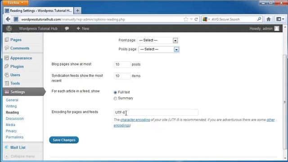The image size is (288, 162).
Task: Click the UTF-8 encoding text field
Action: (156, 112)
